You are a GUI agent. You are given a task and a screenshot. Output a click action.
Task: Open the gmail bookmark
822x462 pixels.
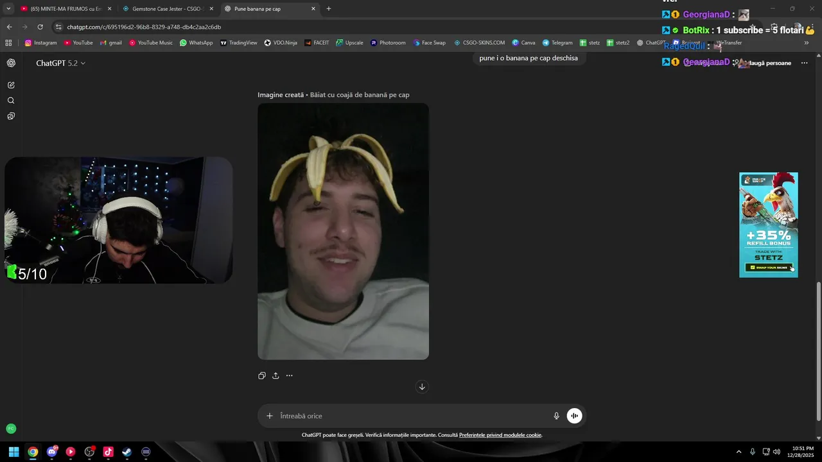pyautogui.click(x=111, y=43)
